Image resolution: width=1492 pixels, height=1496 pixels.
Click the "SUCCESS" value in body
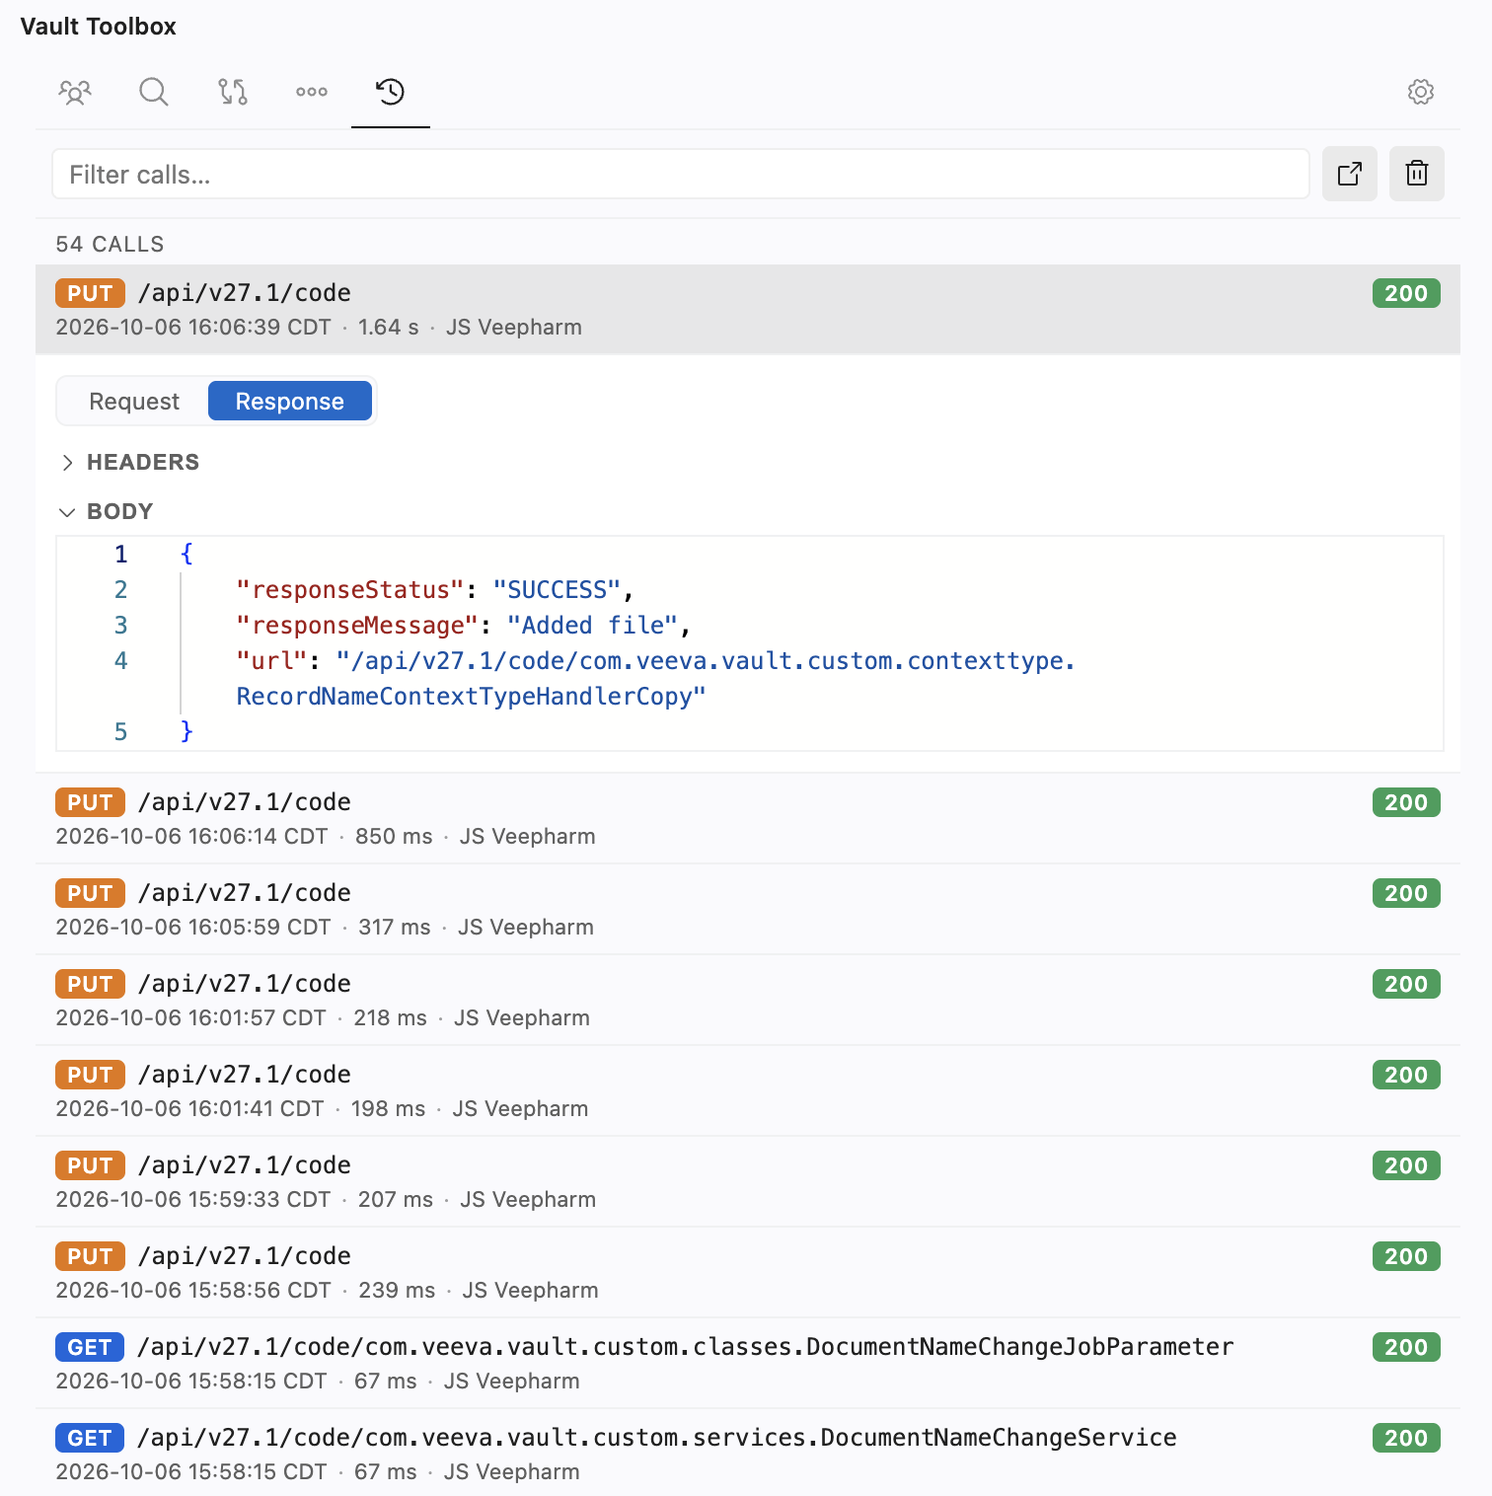pyautogui.click(x=557, y=590)
